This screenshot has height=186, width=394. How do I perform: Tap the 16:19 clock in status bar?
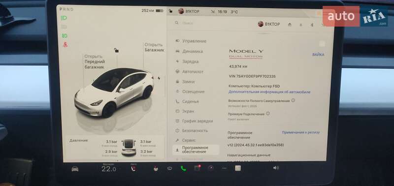(x=222, y=12)
